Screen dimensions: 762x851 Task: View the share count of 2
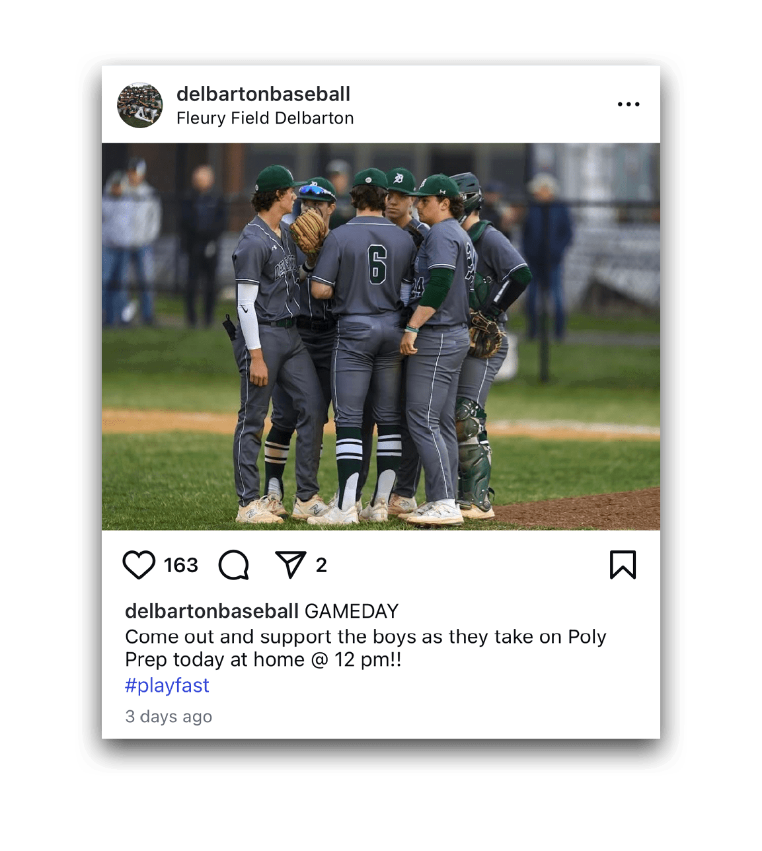[321, 565]
